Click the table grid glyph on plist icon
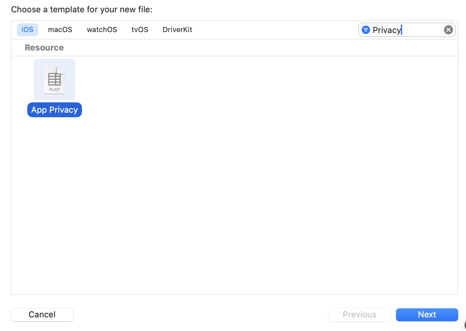The image size is (466, 331). point(54,79)
